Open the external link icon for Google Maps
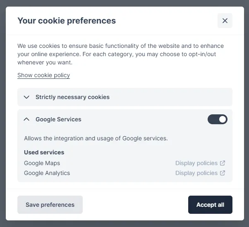 coord(223,163)
